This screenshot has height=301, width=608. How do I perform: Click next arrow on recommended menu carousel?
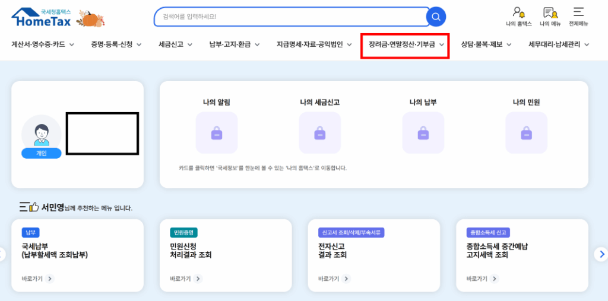[x=600, y=254]
